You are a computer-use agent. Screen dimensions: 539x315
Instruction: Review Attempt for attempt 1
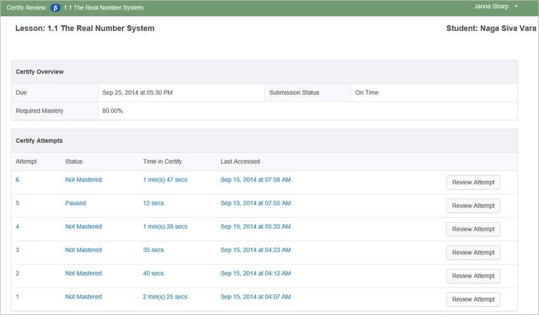pyautogui.click(x=473, y=299)
